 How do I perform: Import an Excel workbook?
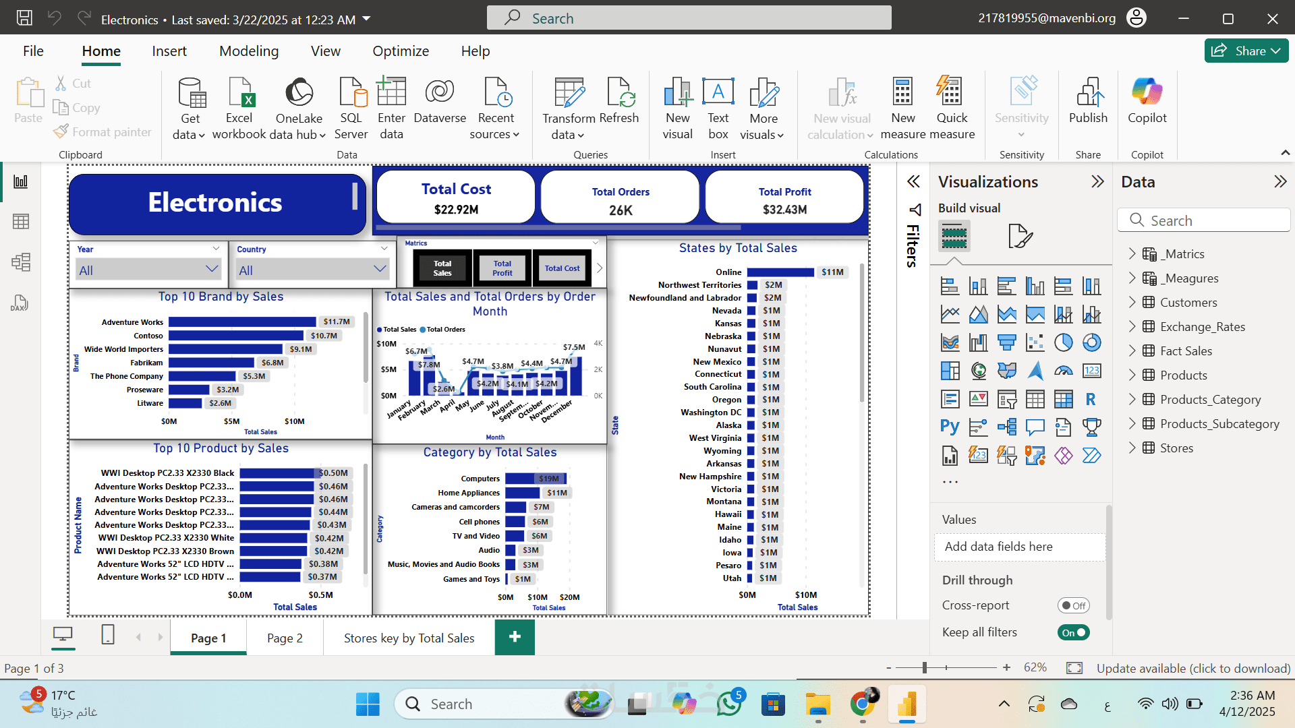[x=239, y=108]
